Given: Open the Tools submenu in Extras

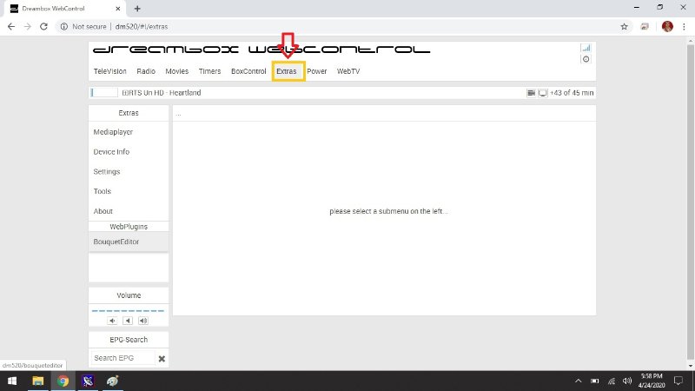Looking at the screenshot, I should click(103, 191).
